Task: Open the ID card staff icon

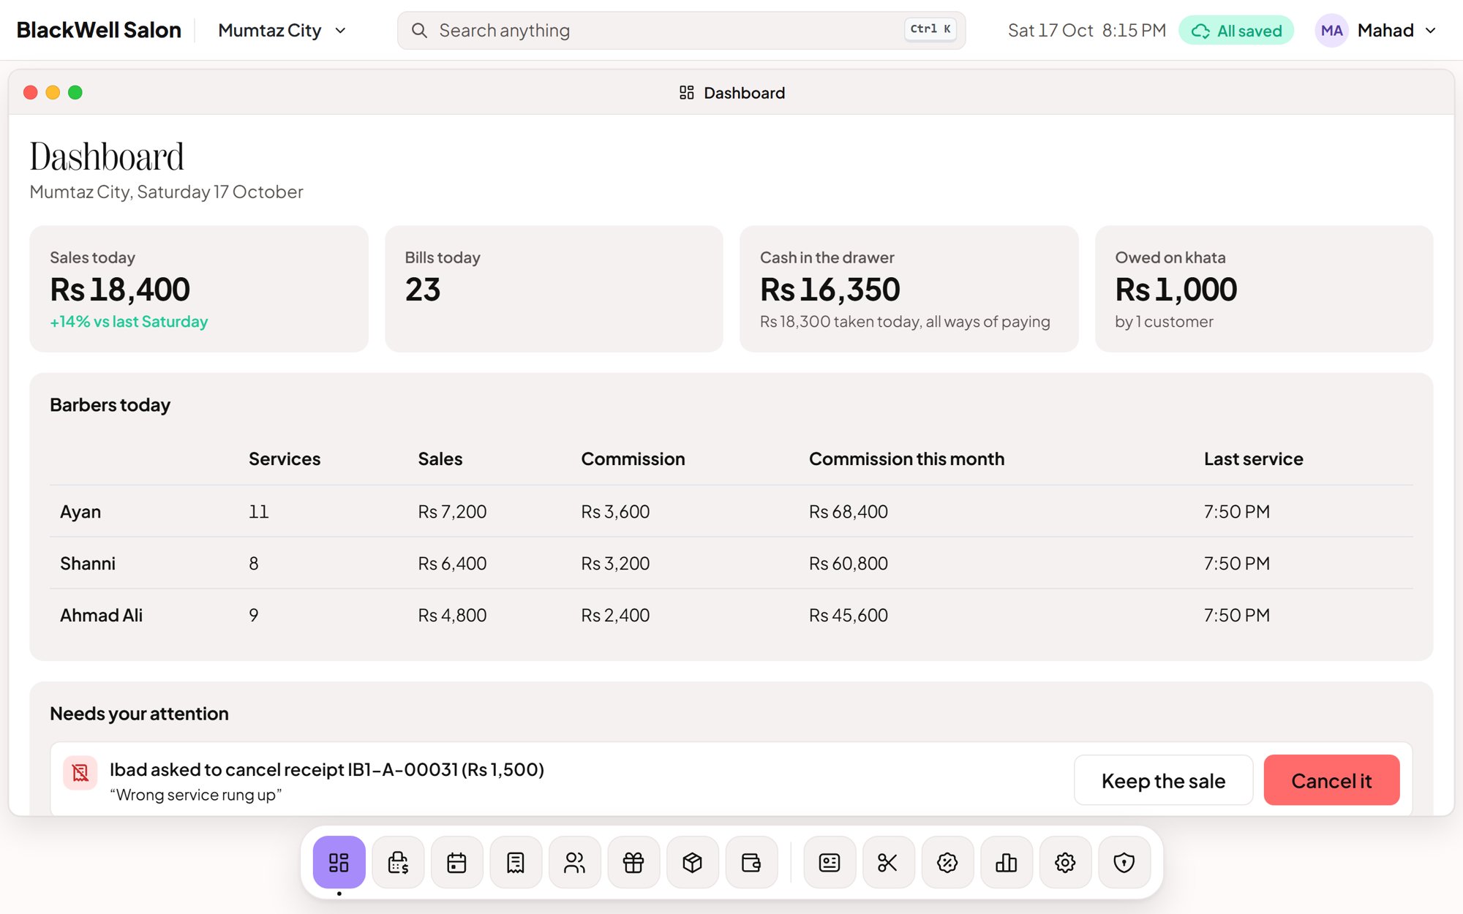Action: pos(830,862)
